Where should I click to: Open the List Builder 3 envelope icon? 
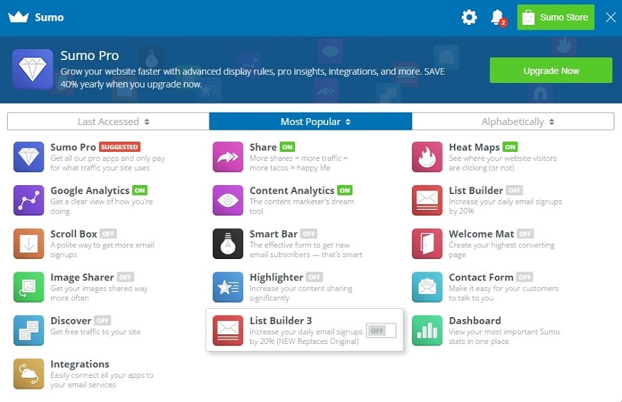227,330
